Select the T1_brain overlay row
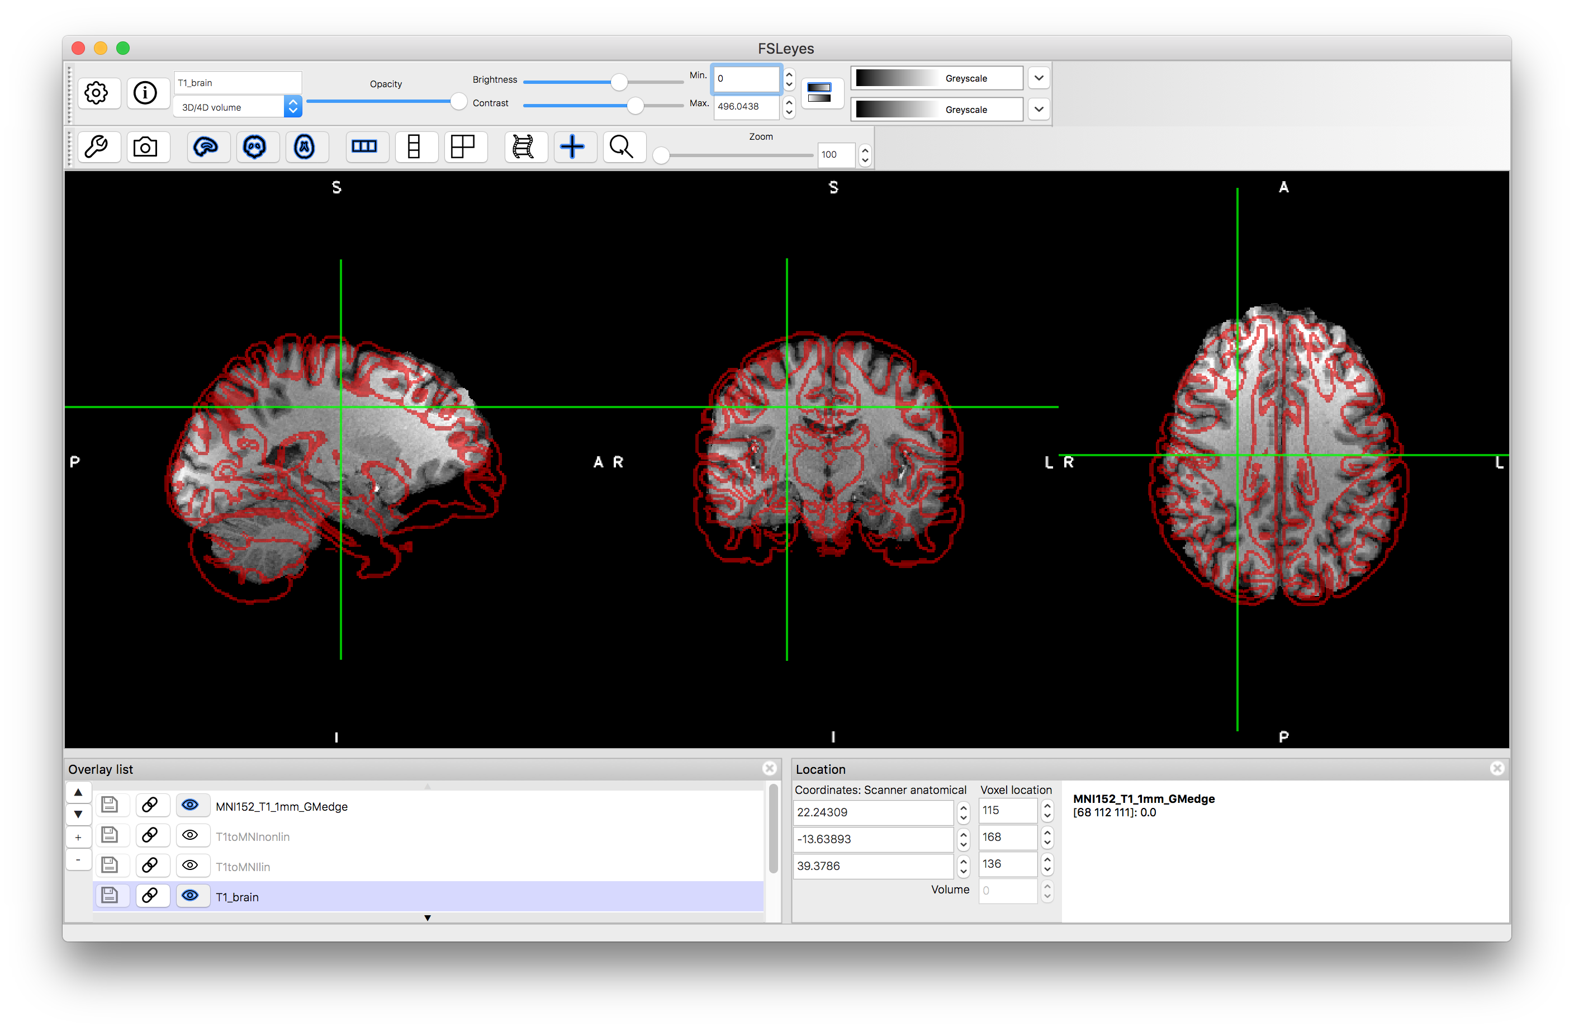The height and width of the screenshot is (1031, 1574). (429, 896)
